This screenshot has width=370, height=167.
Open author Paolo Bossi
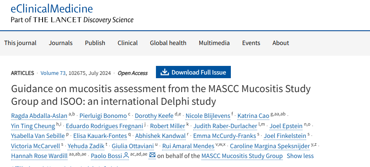(x=106, y=156)
